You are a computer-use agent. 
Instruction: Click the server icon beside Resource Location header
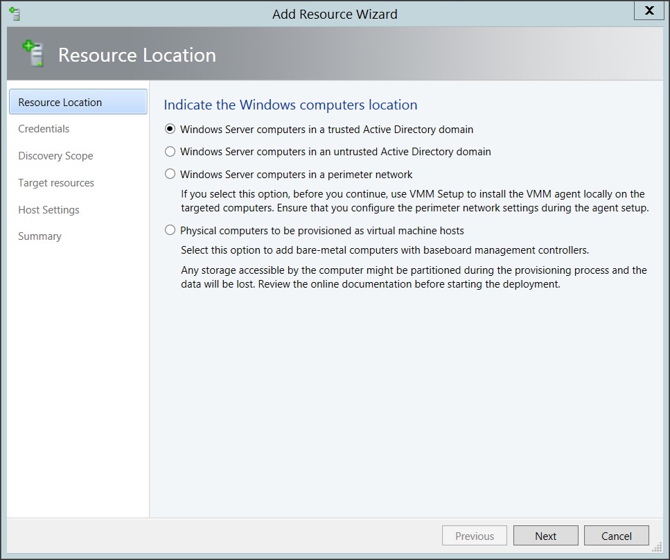(x=33, y=53)
